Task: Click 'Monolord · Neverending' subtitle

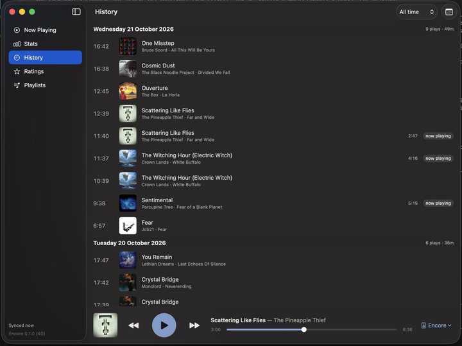Action: pos(166,286)
